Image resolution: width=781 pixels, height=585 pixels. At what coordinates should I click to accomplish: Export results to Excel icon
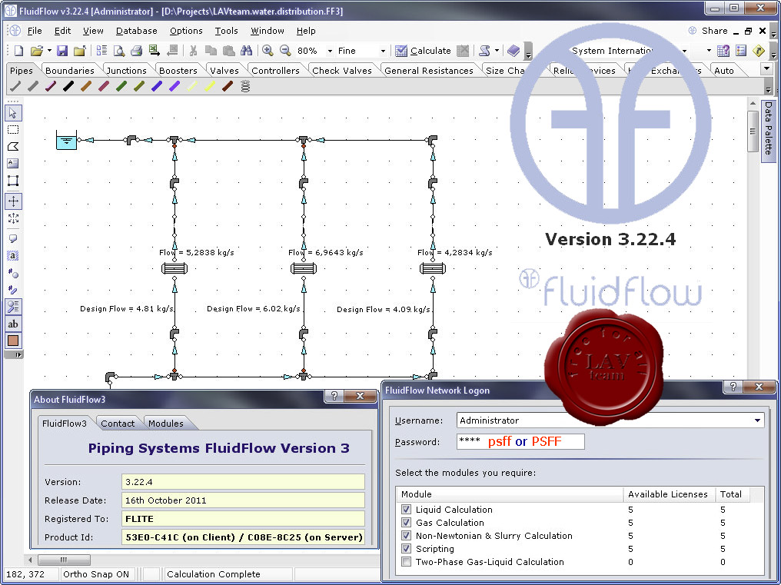(155, 51)
